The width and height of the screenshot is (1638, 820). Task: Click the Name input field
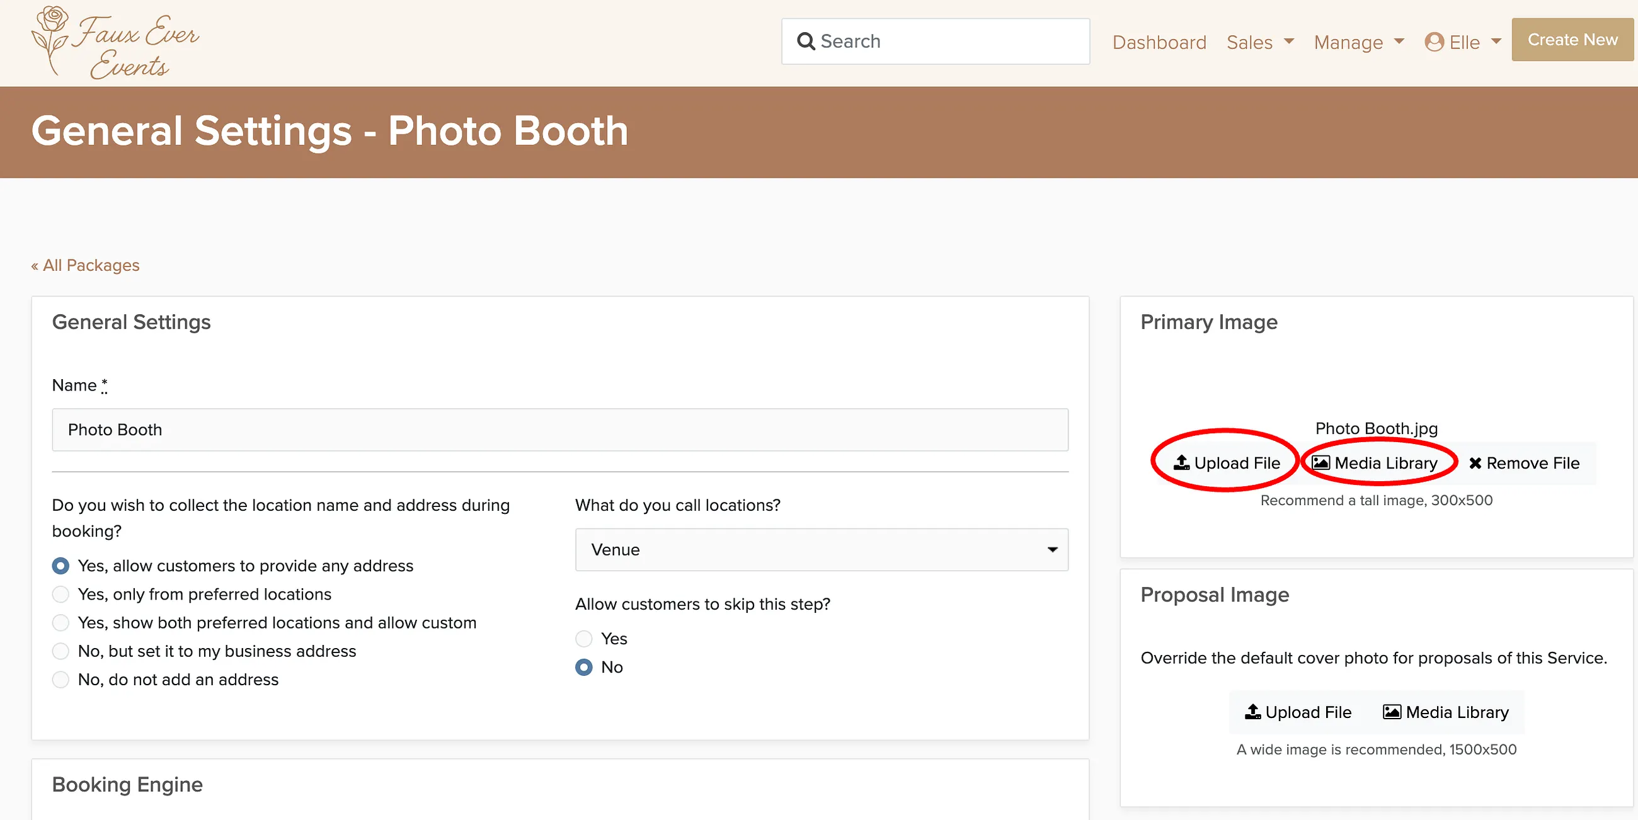559,430
